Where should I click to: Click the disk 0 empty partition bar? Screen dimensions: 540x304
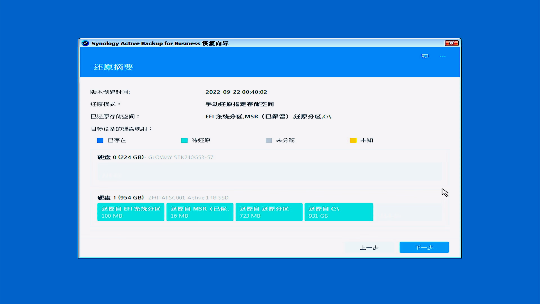click(269, 172)
